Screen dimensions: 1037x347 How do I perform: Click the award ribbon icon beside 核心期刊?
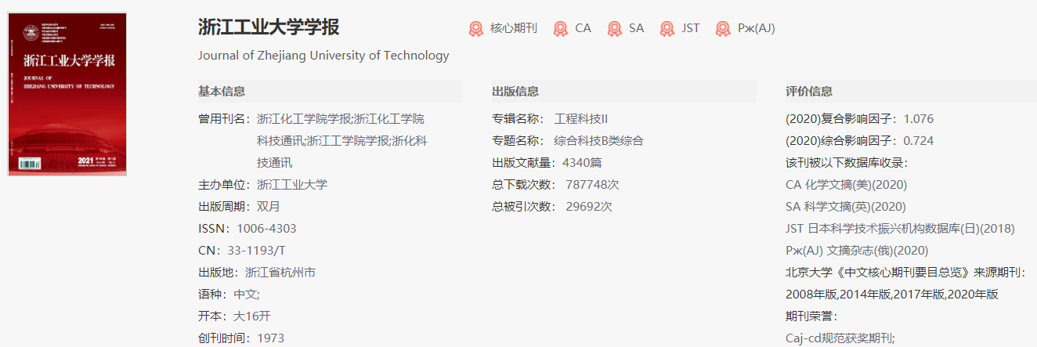[x=476, y=29]
